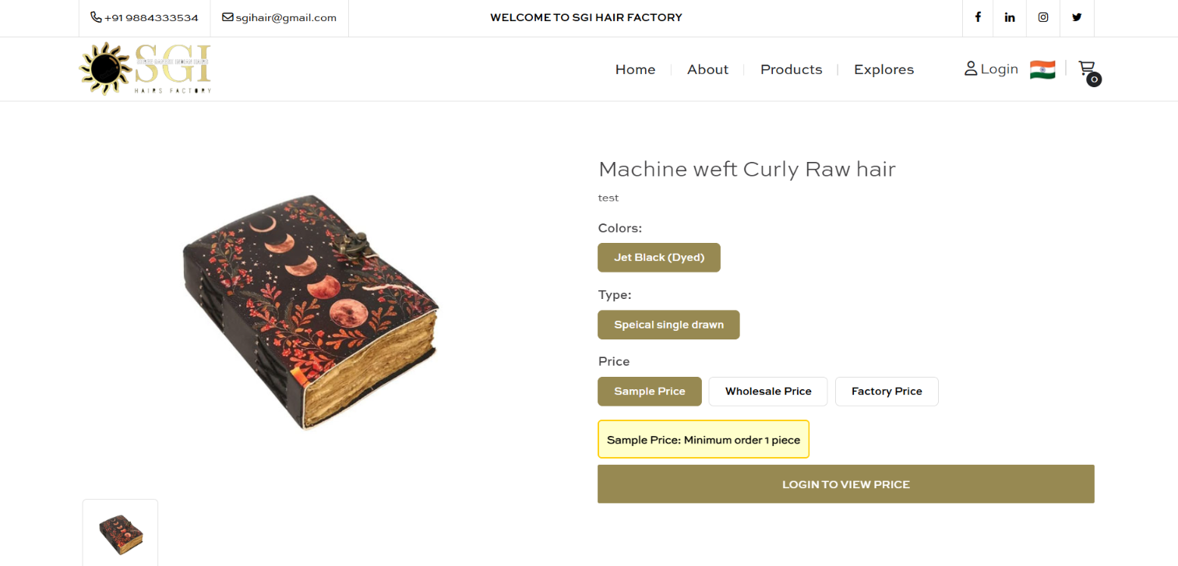1178x566 pixels.
Task: Open the shopping cart icon
Action: tap(1088, 70)
